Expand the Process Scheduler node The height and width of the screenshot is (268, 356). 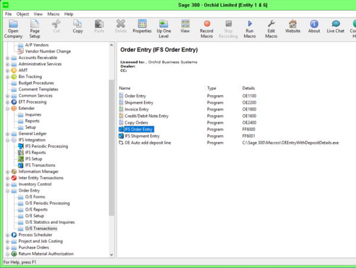pos(8,235)
